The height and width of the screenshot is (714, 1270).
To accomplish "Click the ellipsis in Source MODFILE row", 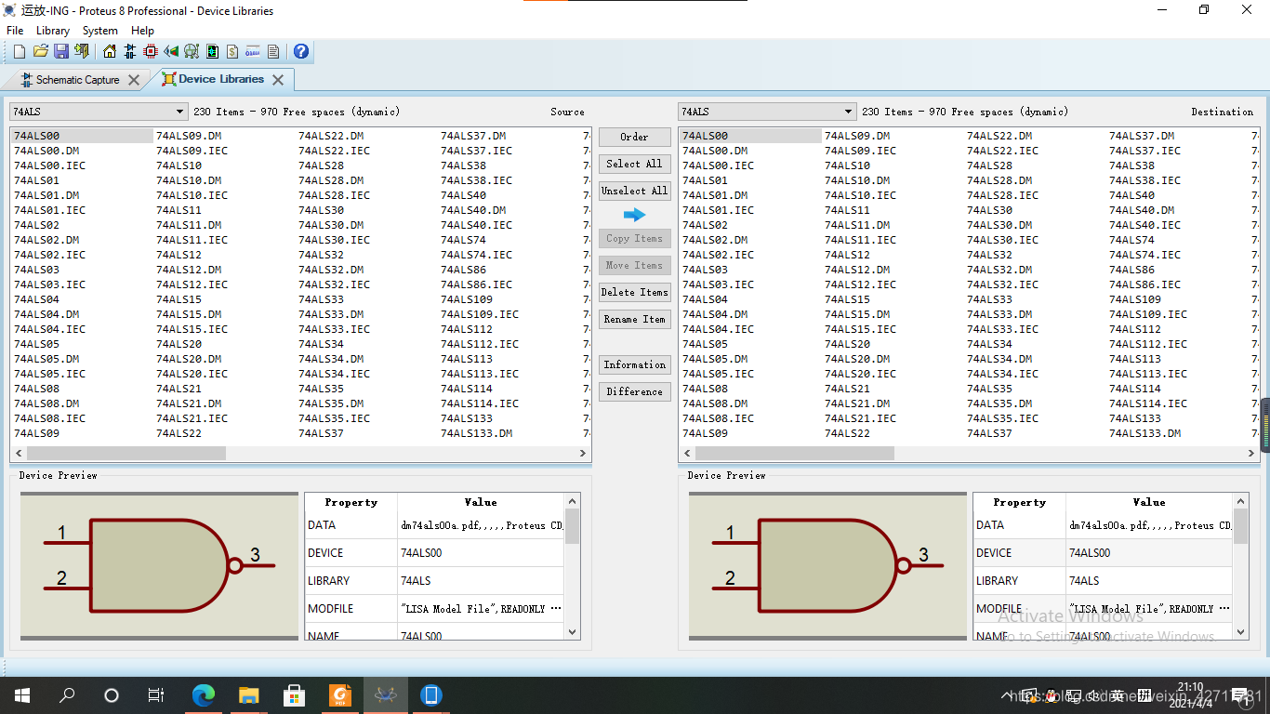I will click(x=556, y=608).
